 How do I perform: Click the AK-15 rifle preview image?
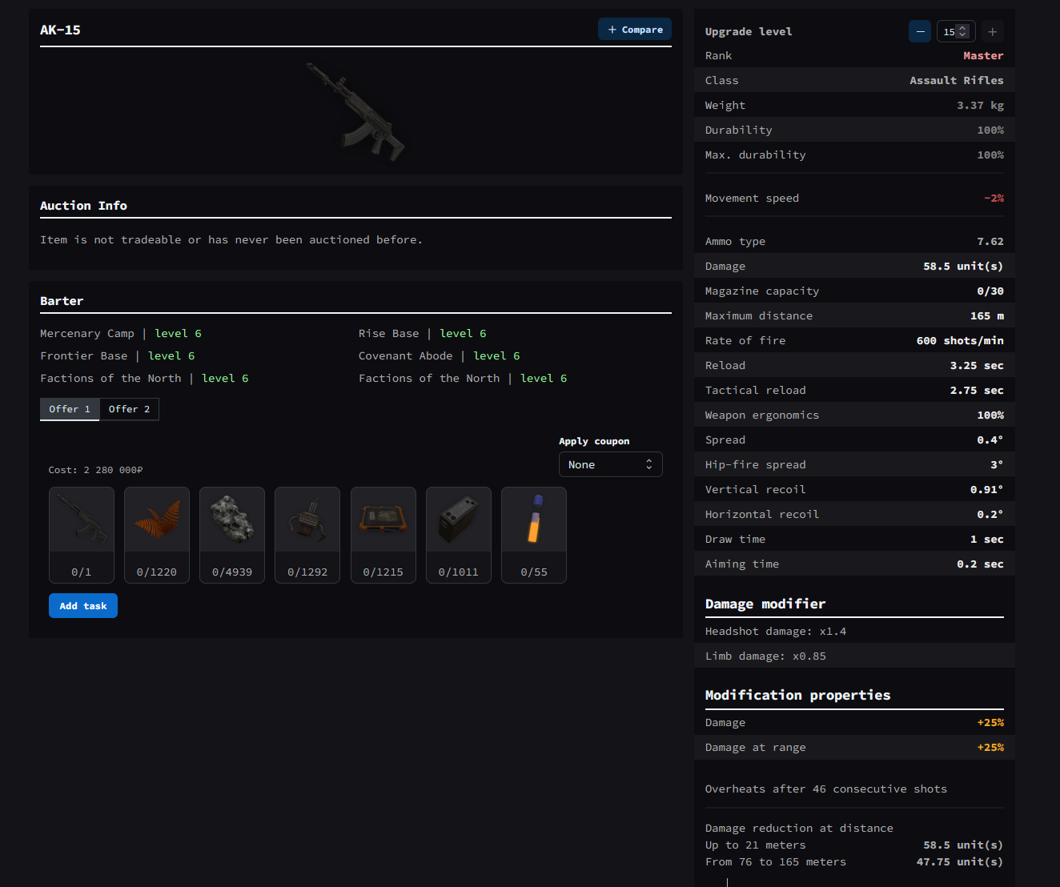(355, 111)
